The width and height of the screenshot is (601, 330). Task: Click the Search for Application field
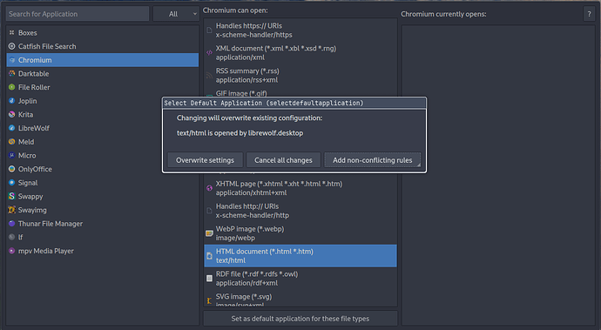point(78,14)
